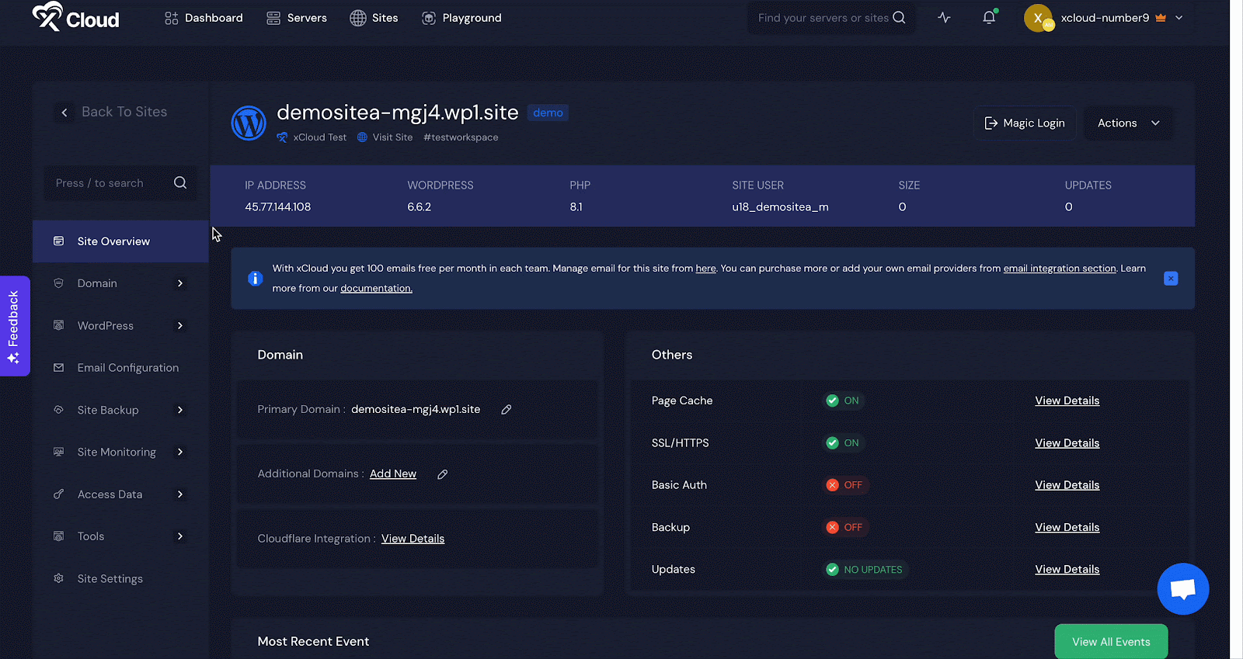The width and height of the screenshot is (1243, 659).
Task: Click the #testworkspace tag
Action: click(x=461, y=137)
